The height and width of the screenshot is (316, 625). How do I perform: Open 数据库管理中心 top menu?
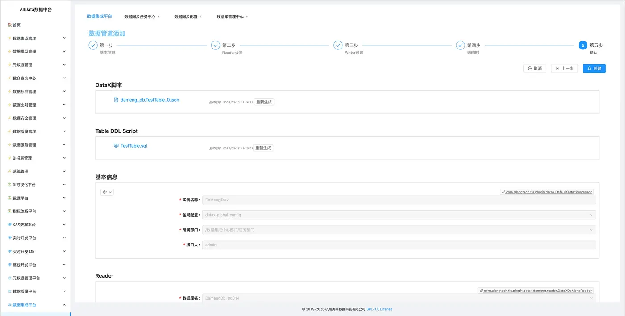click(x=232, y=16)
